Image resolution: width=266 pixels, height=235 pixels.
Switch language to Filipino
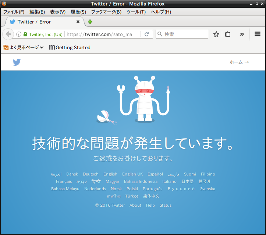(x=208, y=174)
